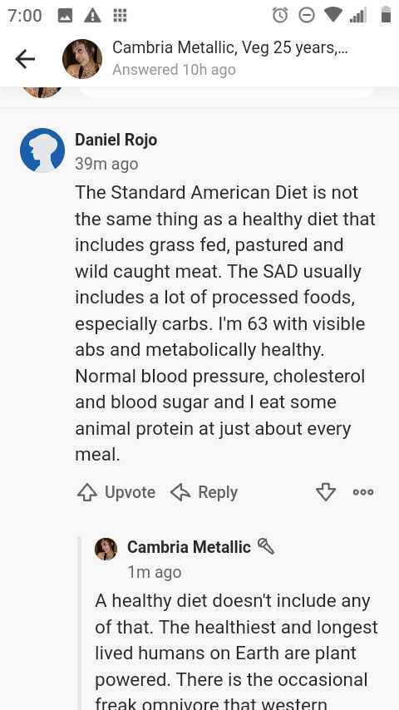399x710 pixels.
Task: Open Cambria Metallic's name in the reply
Action: coord(189,547)
